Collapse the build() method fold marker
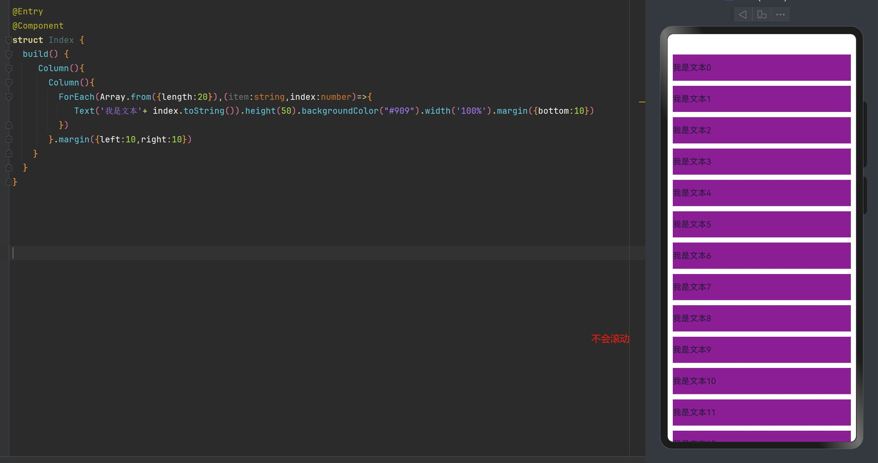878x463 pixels. point(9,54)
